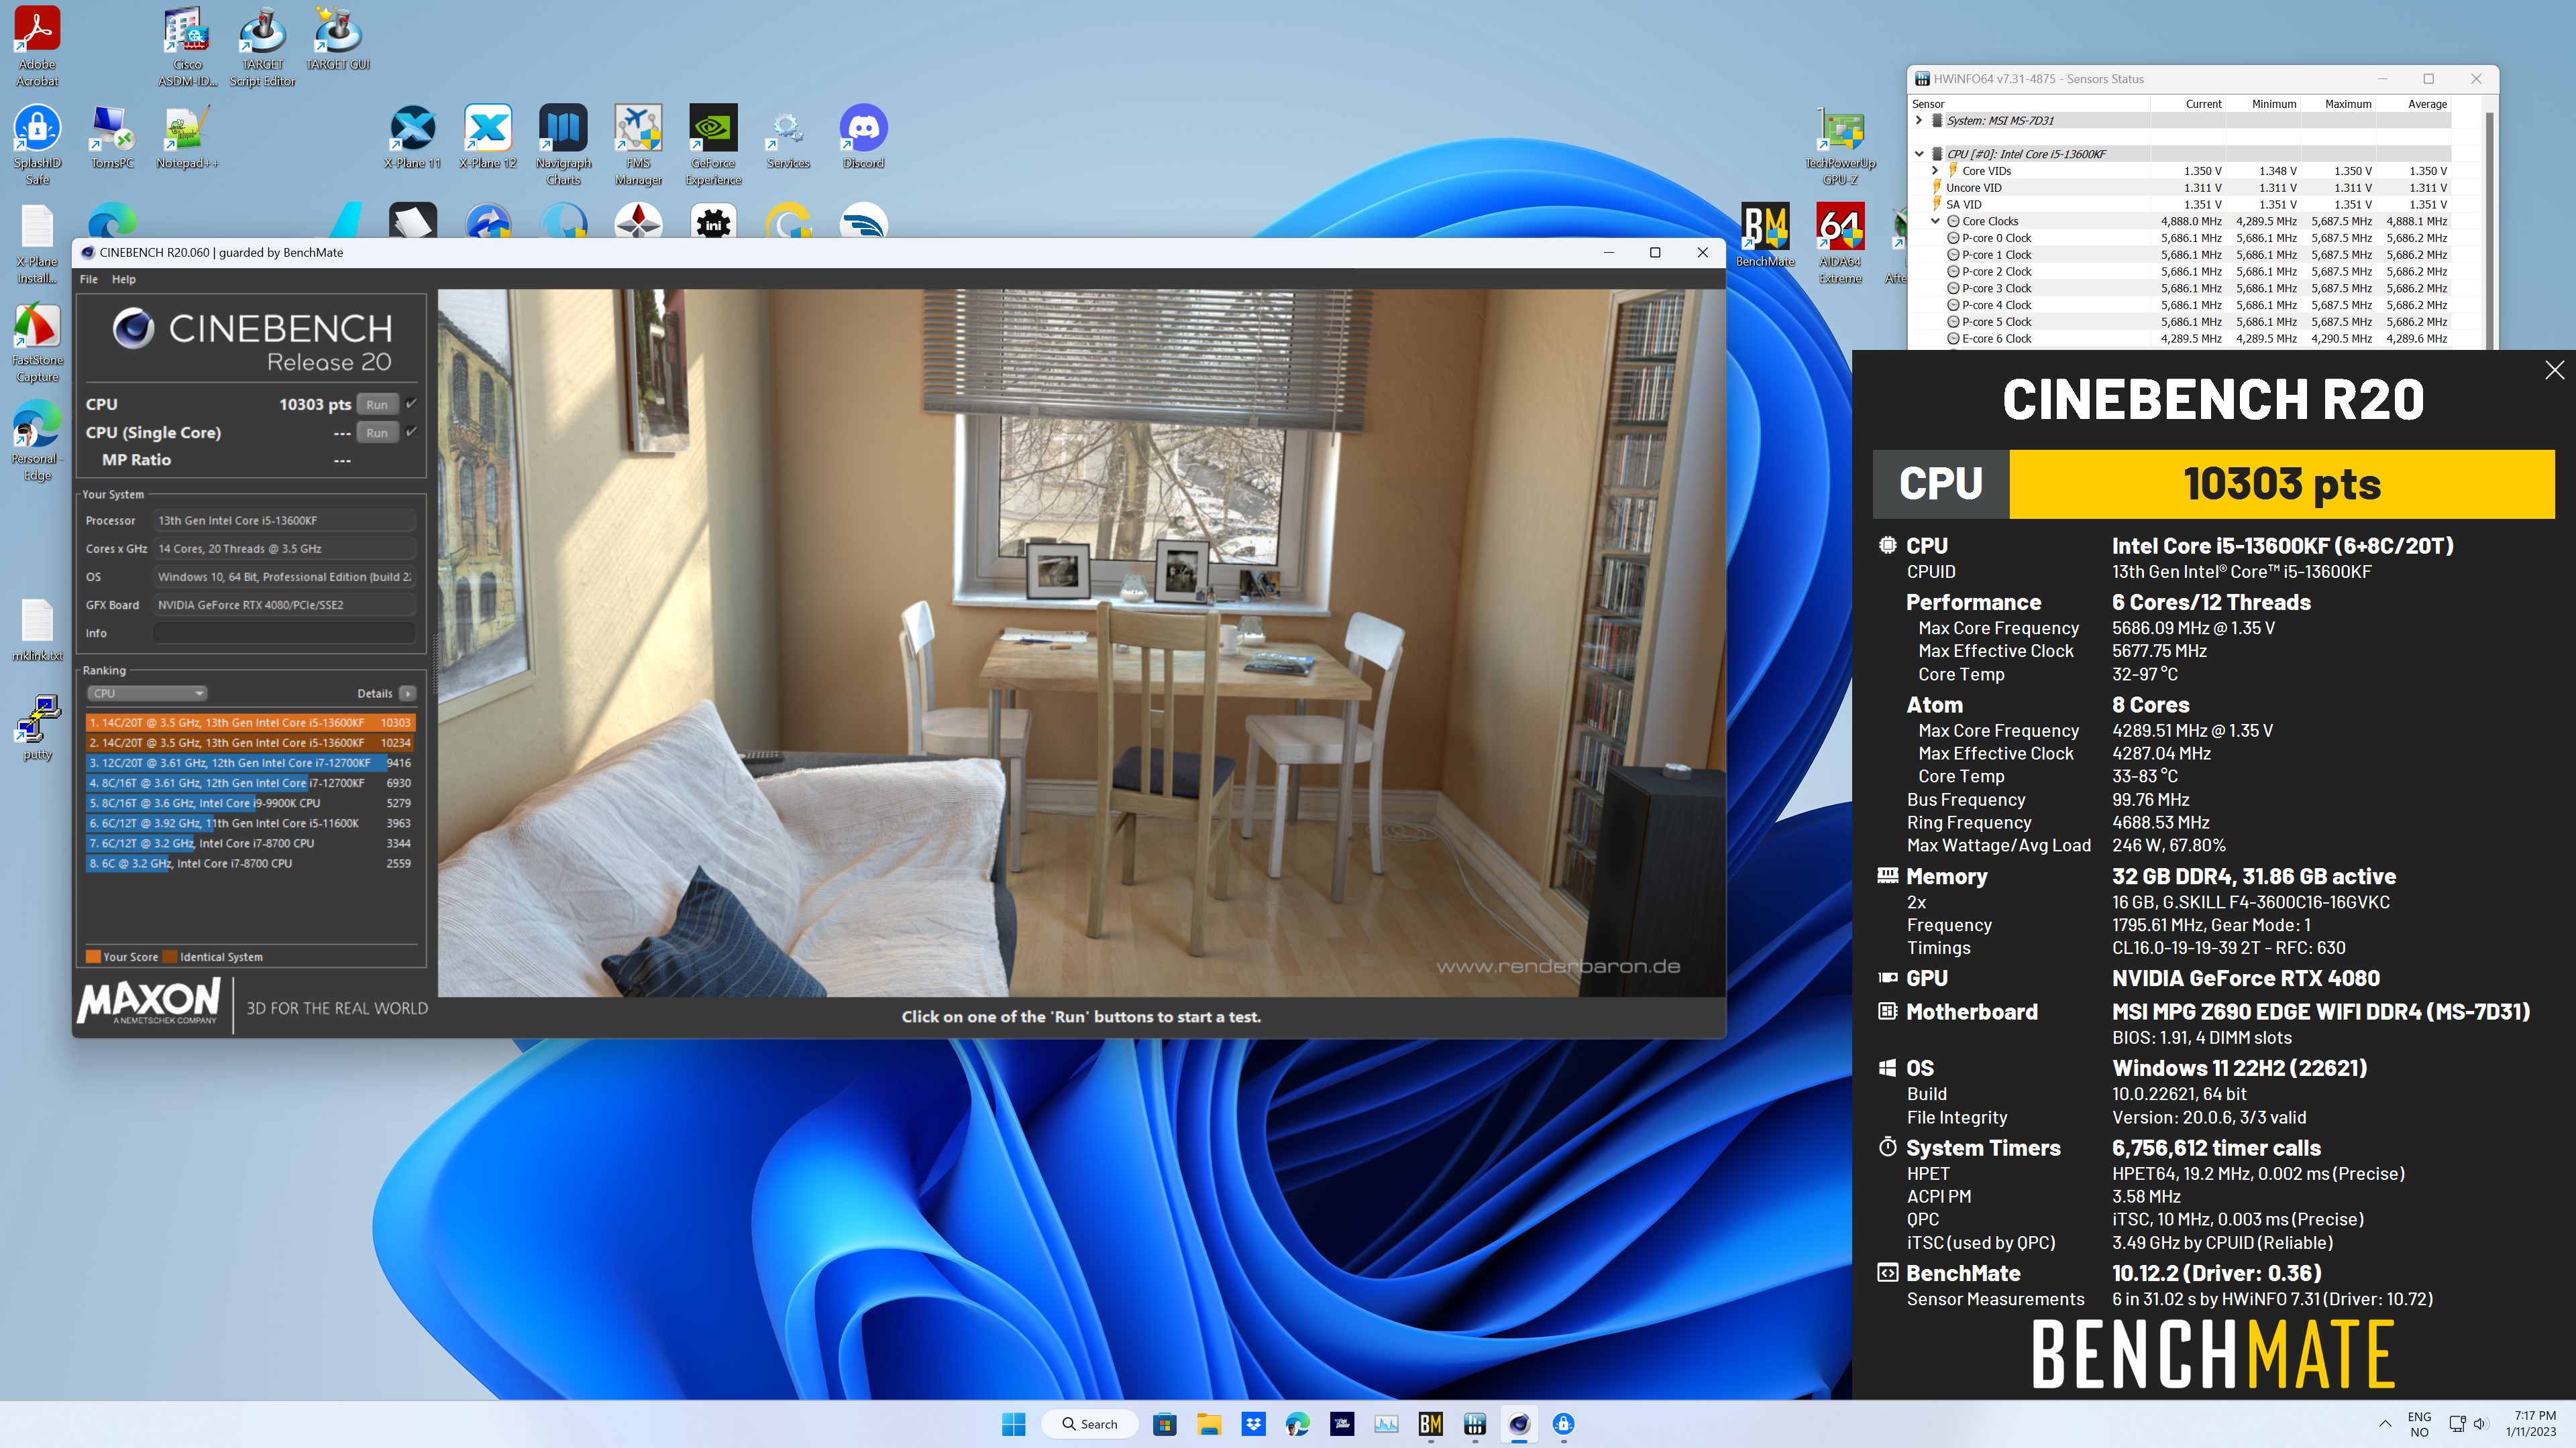Viewport: 2576px width, 1448px height.
Task: Select the putty desktop icon
Action: 37,729
